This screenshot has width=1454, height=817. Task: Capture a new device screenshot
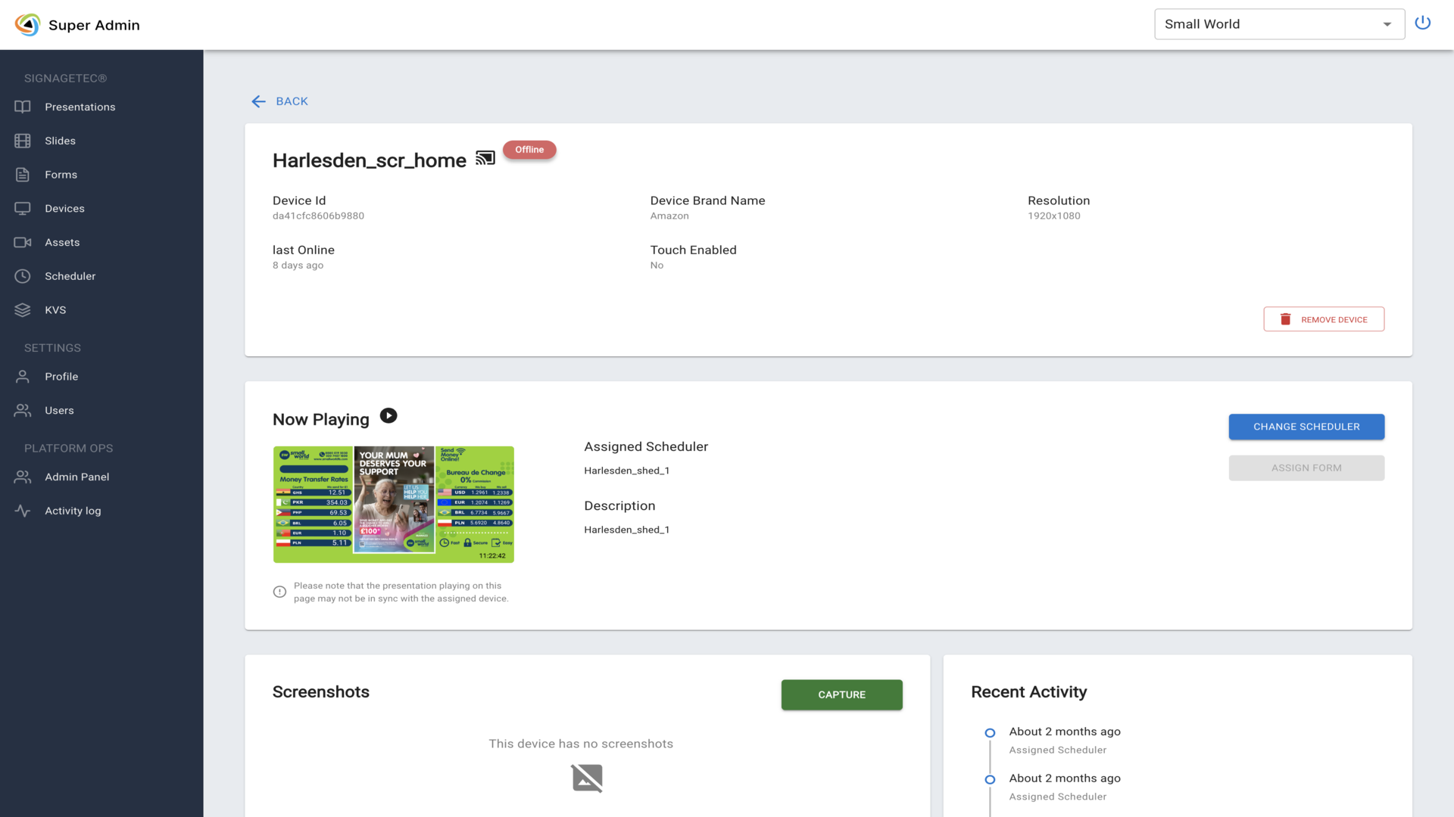click(841, 694)
